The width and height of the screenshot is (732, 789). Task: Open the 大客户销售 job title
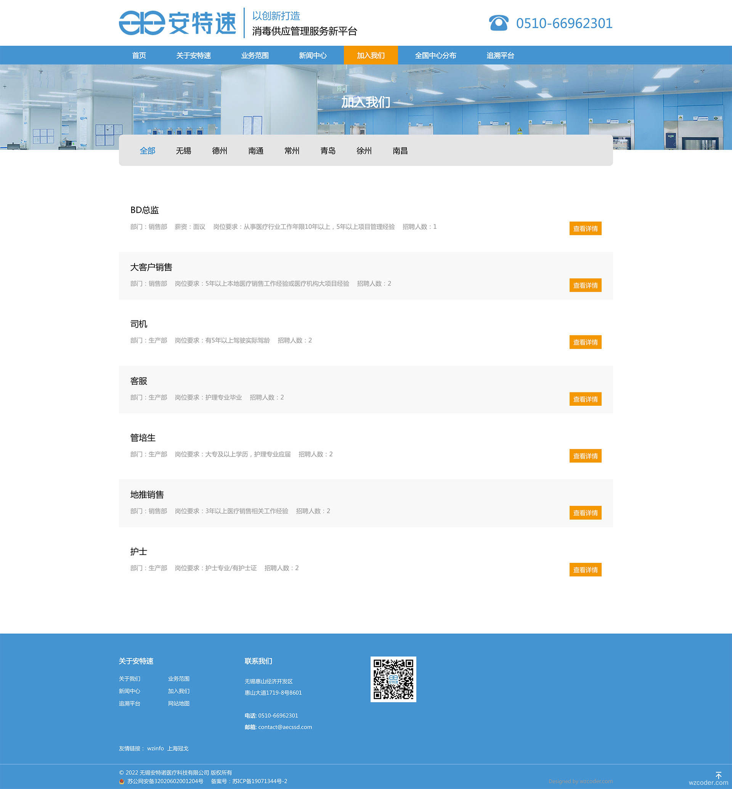[151, 267]
